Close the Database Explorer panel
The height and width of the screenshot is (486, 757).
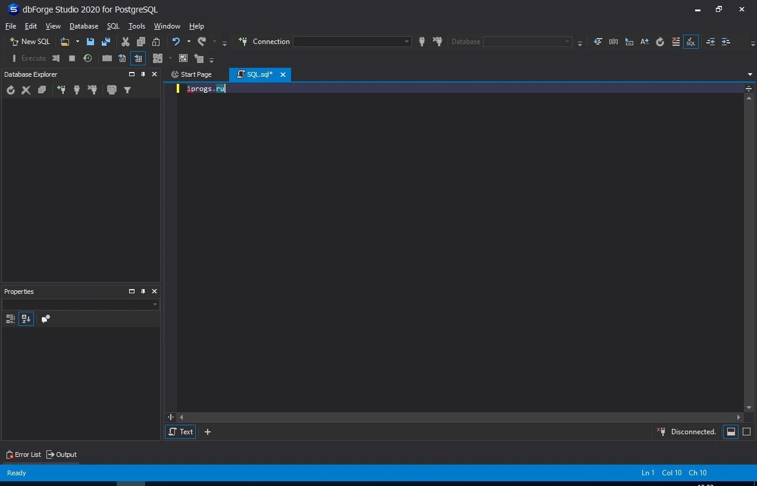[x=154, y=74]
